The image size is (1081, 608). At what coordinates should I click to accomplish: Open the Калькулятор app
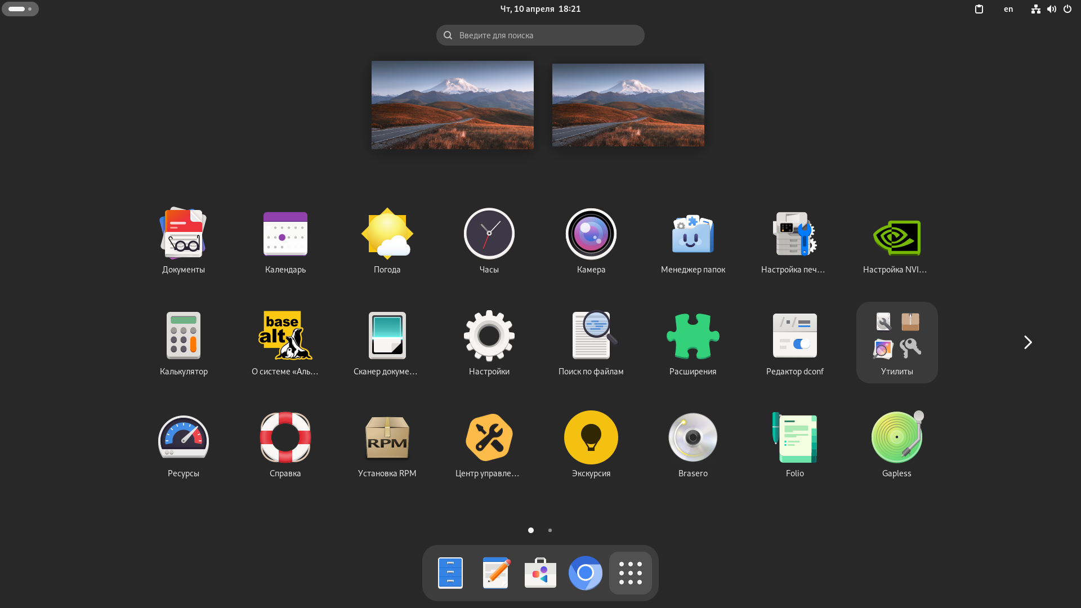pos(184,342)
